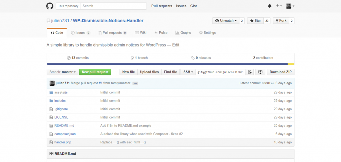341x162 pixels.
Task: Go to Pull requests in top navigation
Action: [162, 6]
